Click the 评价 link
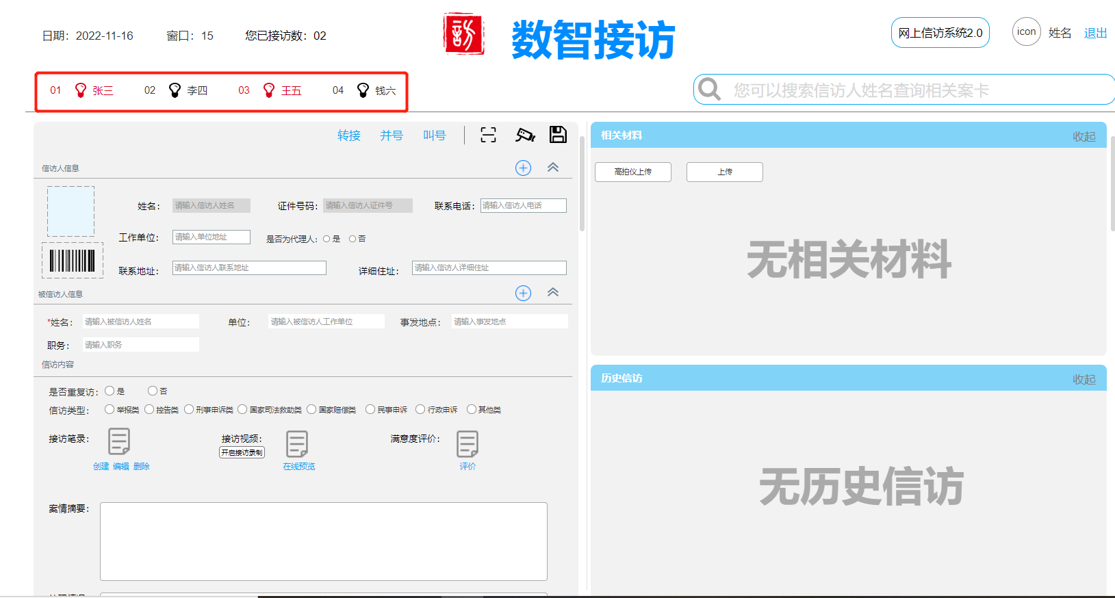Image resolution: width=1115 pixels, height=598 pixels. [467, 466]
